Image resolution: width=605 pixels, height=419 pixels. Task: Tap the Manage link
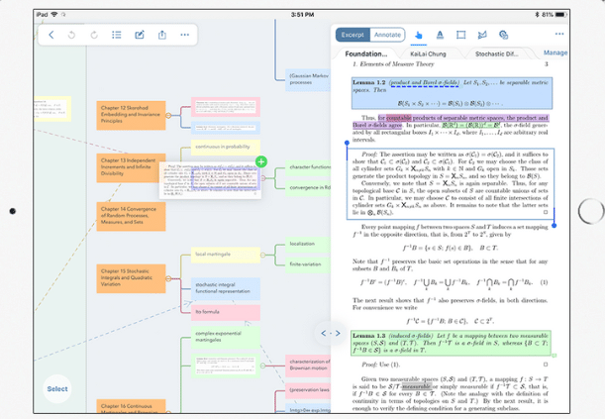[x=555, y=52]
